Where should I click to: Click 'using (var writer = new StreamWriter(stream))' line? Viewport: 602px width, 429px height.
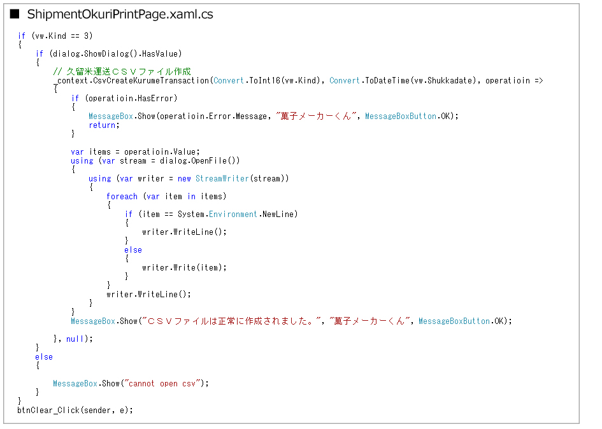189,179
